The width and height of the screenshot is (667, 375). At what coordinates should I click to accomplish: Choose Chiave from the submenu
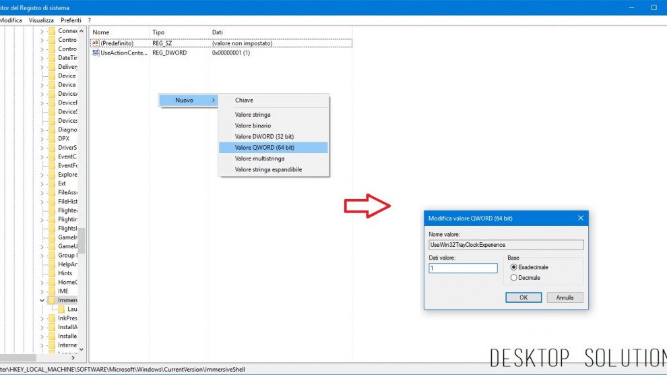pos(273,100)
